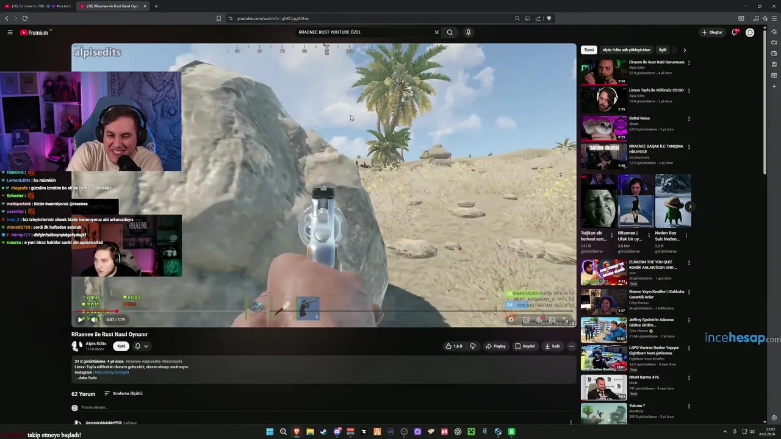Open video player settings gear
The width and height of the screenshot is (781, 439).
(x=539, y=319)
